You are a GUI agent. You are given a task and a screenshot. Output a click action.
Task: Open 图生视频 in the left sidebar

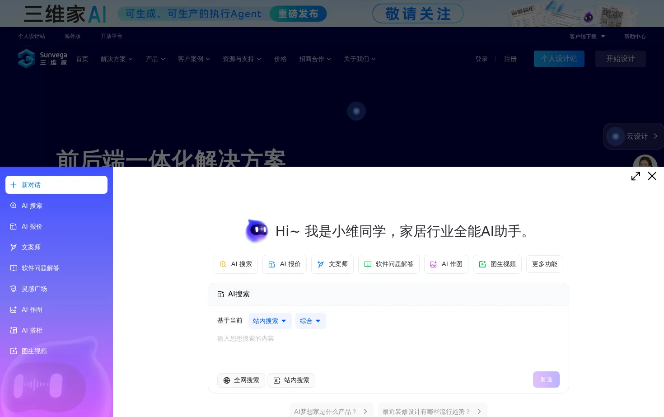coord(56,351)
